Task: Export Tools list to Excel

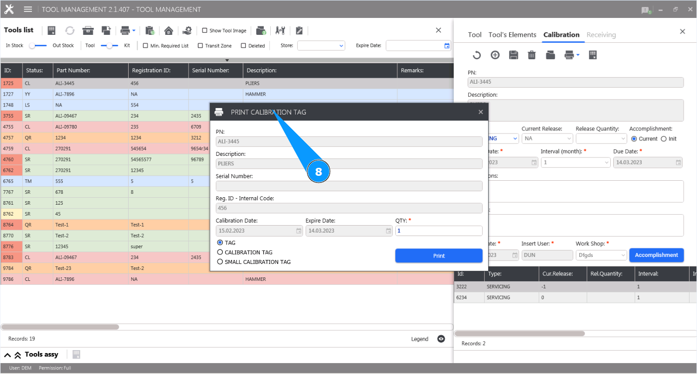Action: click(52, 30)
